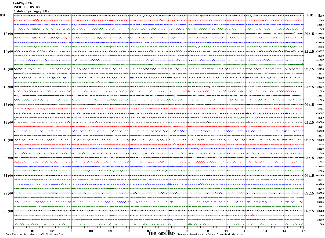Select the 23:00 MST time label

(8, 211)
